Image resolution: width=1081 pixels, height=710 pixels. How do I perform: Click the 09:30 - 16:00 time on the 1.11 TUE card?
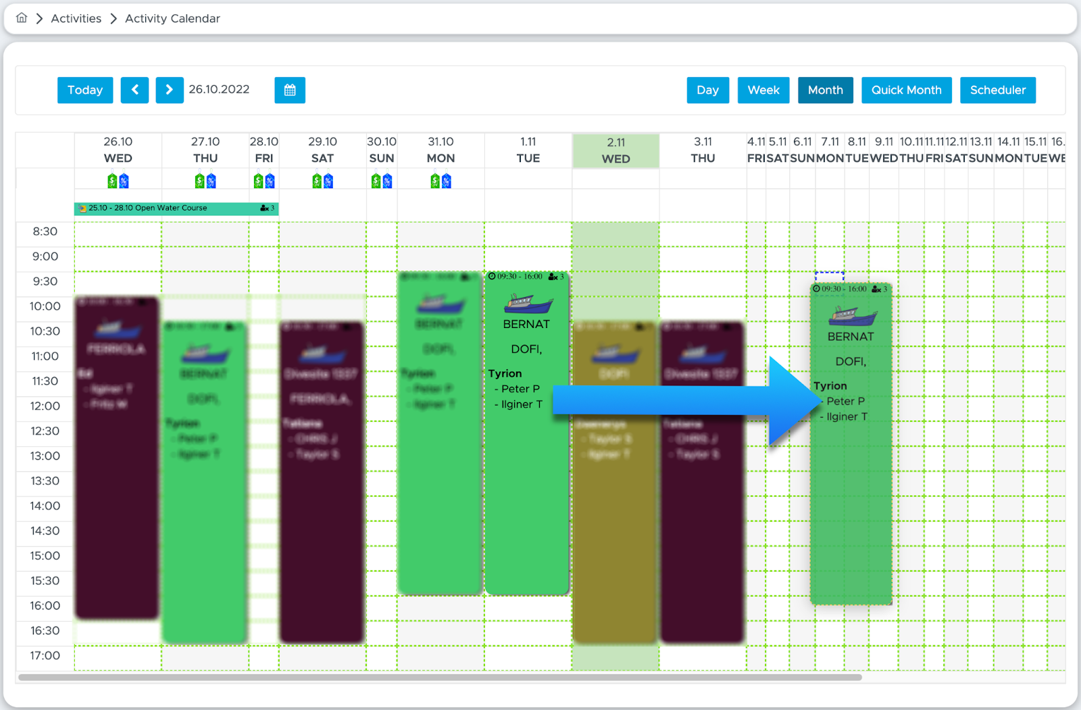coord(520,277)
